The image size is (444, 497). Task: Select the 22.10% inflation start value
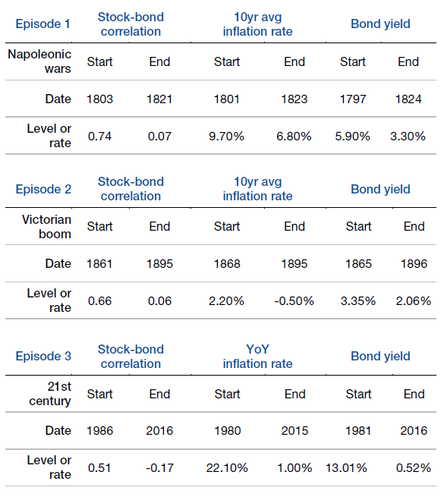coord(227,468)
